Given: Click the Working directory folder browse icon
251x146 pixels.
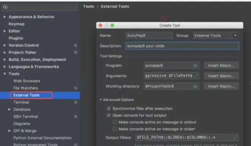Looking at the screenshot, I should point(195,86).
